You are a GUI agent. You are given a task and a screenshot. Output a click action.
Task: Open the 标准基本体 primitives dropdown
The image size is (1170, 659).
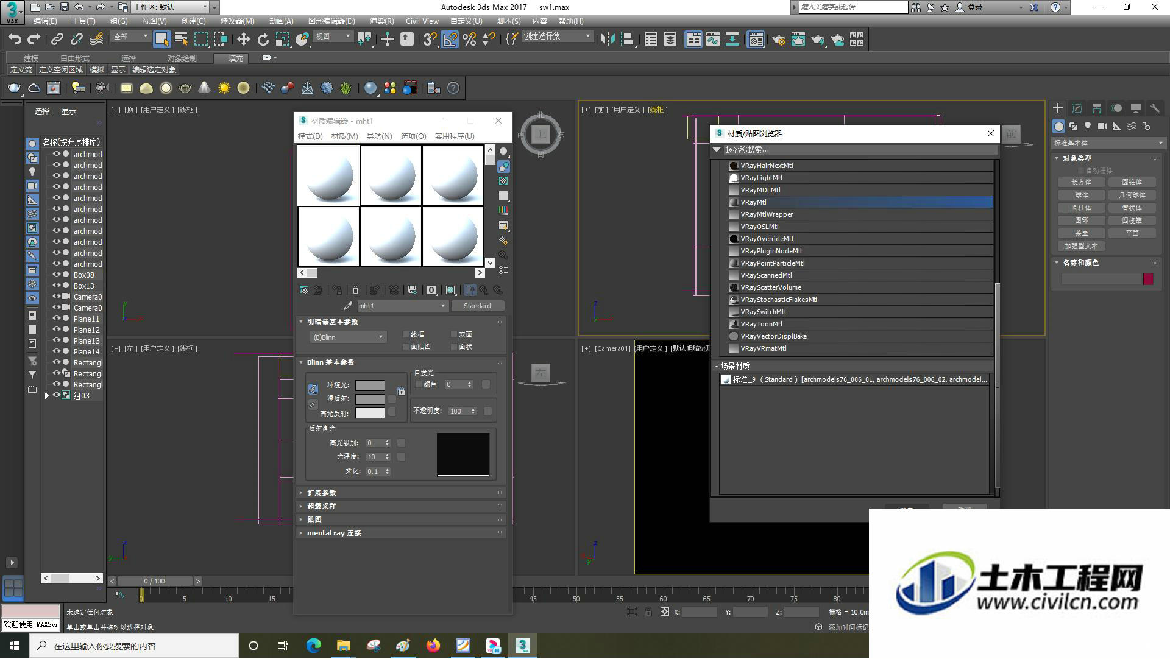pyautogui.click(x=1108, y=143)
